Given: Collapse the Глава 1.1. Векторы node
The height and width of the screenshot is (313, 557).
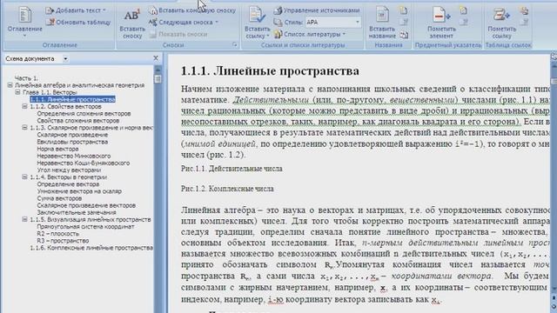Looking at the screenshot, I should (x=17, y=92).
